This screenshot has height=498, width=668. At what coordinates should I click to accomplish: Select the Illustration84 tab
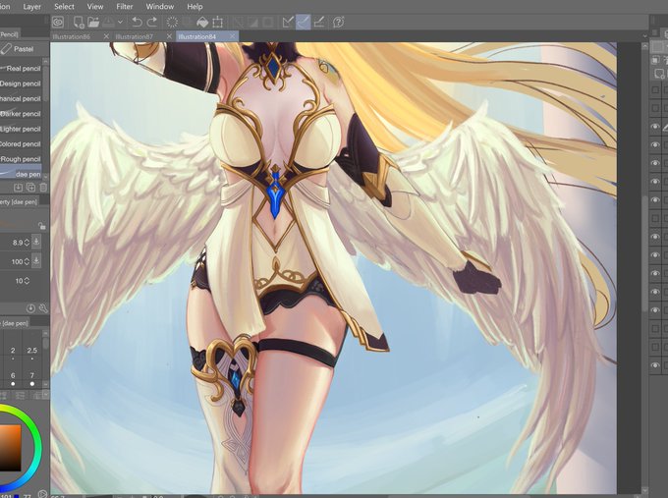pyautogui.click(x=196, y=36)
